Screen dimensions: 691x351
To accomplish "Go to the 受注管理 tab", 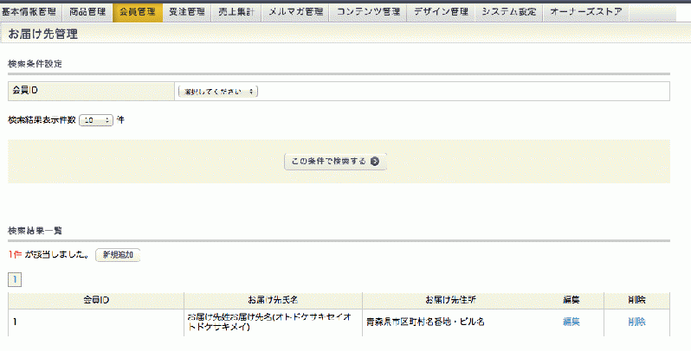I will pos(187,12).
